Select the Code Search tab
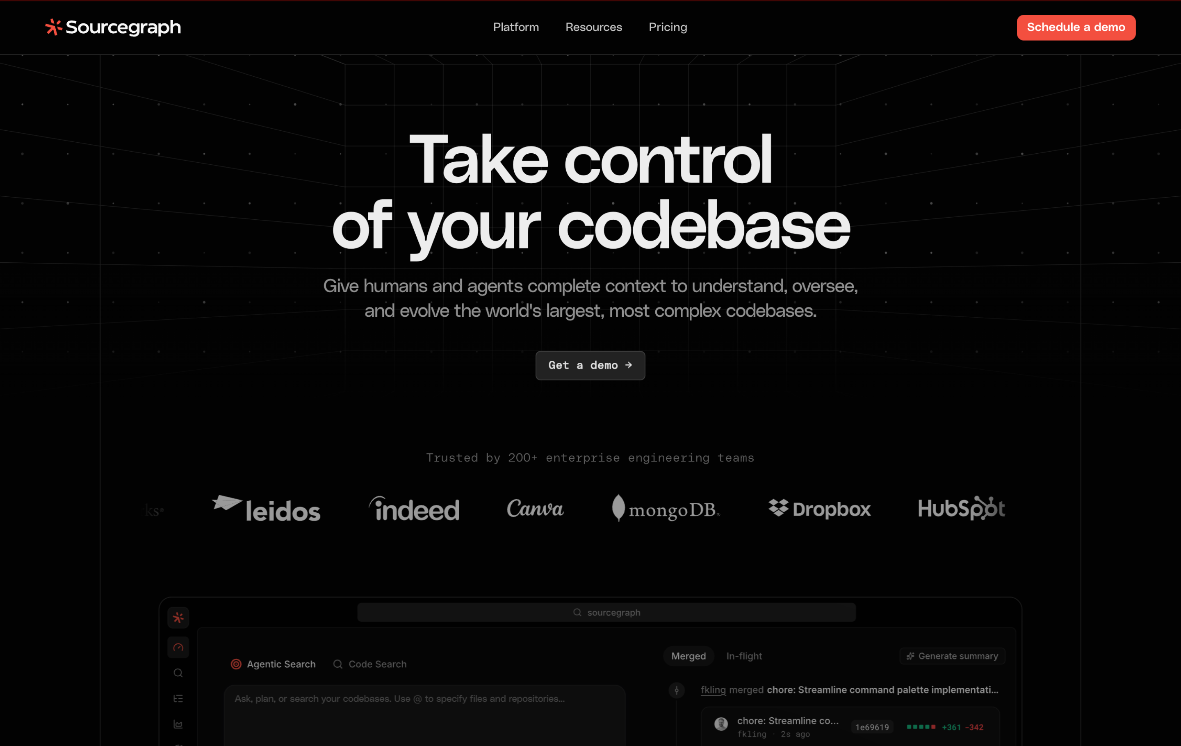The image size is (1181, 746). (x=370, y=664)
